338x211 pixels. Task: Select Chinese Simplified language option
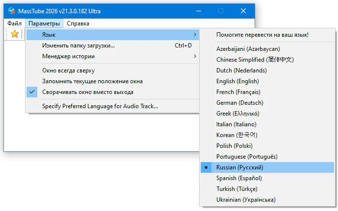click(255, 60)
